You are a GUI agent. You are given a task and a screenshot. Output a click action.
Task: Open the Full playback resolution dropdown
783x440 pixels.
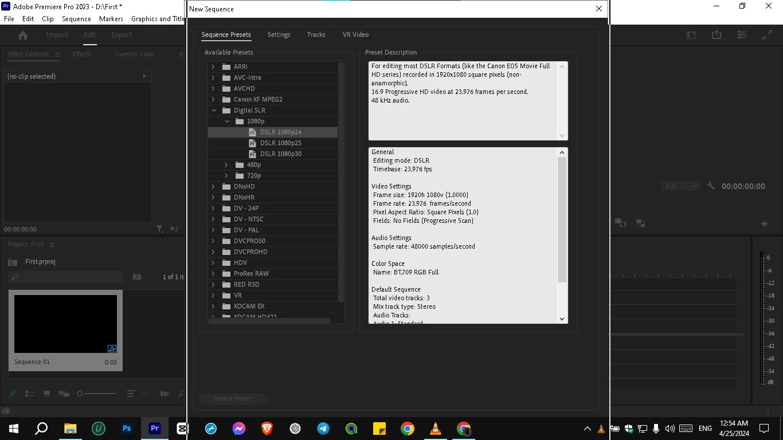coord(681,186)
